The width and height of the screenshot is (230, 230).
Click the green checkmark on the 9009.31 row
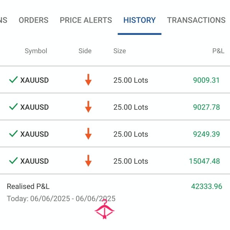(13, 80)
